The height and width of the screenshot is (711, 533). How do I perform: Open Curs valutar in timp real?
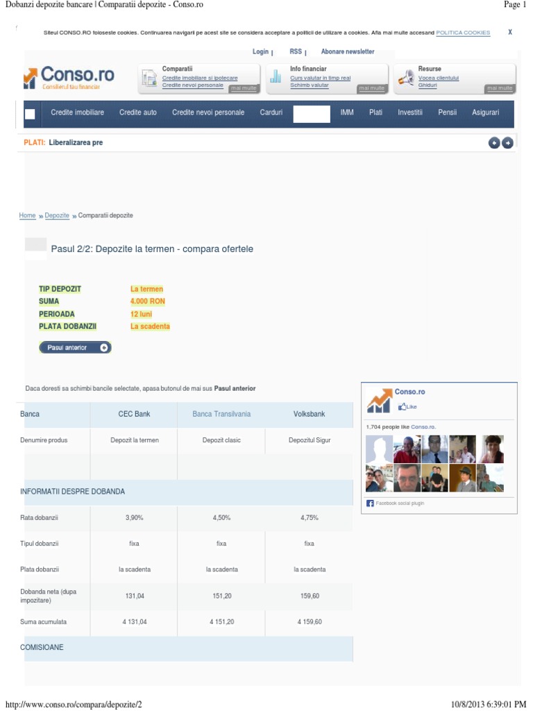[321, 78]
